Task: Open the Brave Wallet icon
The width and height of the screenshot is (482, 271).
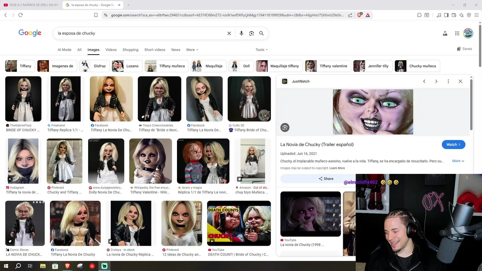Action: [x=454, y=15]
